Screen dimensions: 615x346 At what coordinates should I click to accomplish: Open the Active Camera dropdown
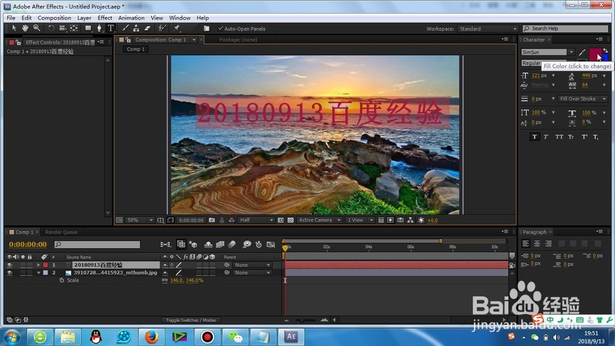(320, 220)
